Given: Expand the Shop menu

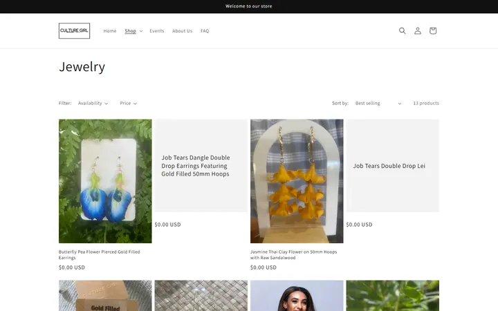Looking at the screenshot, I should click(x=133, y=31).
